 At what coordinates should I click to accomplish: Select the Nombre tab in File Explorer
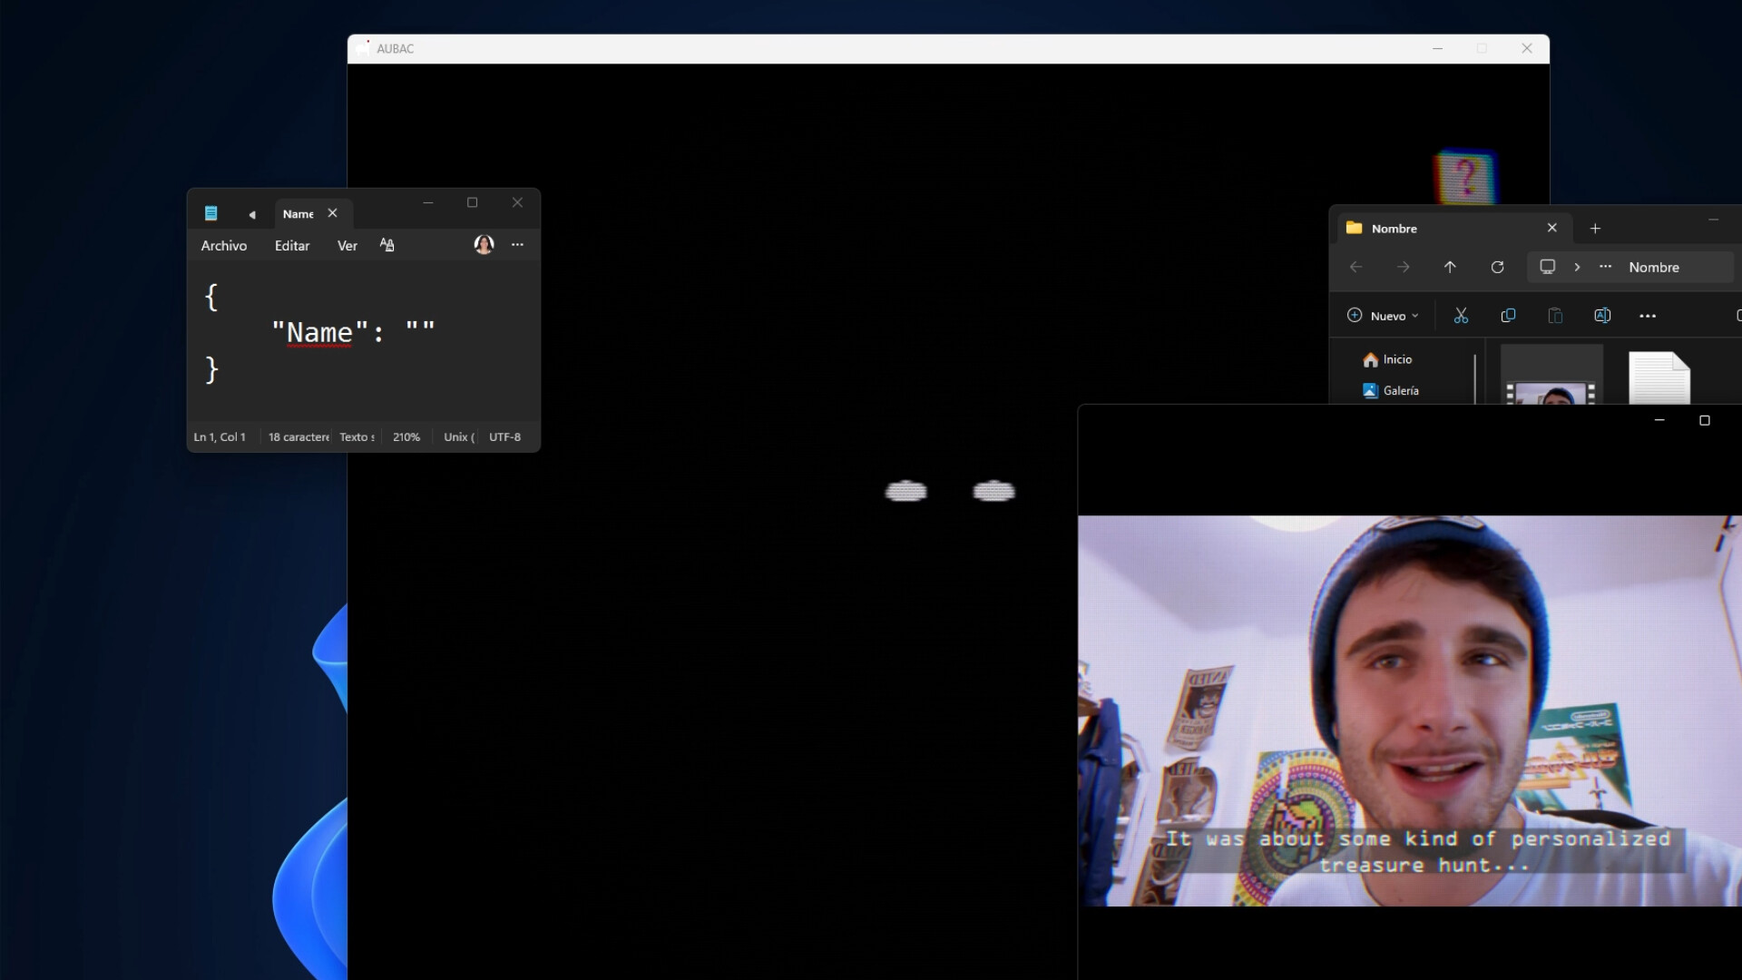point(1394,229)
